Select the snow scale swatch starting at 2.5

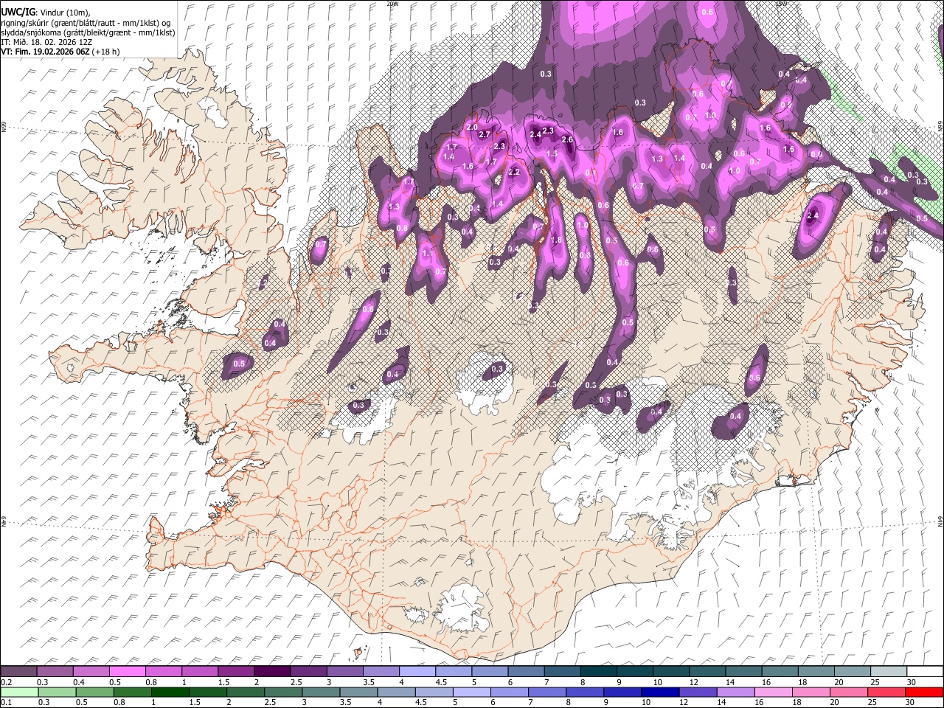308,671
